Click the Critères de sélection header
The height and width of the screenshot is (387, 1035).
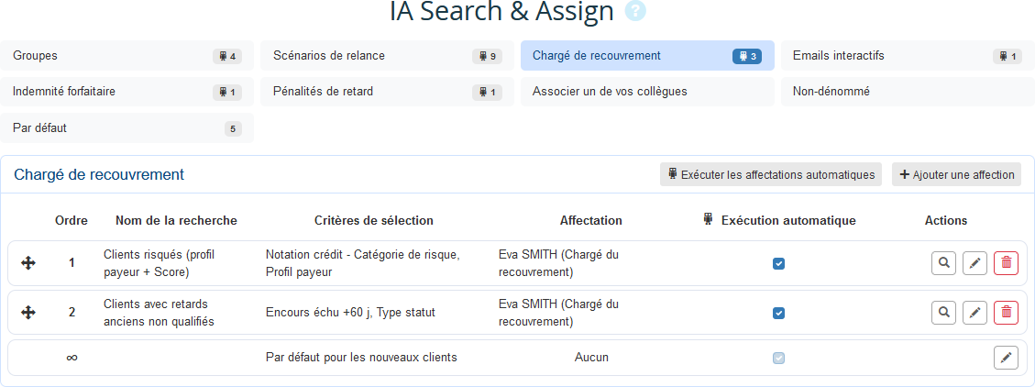click(x=374, y=221)
